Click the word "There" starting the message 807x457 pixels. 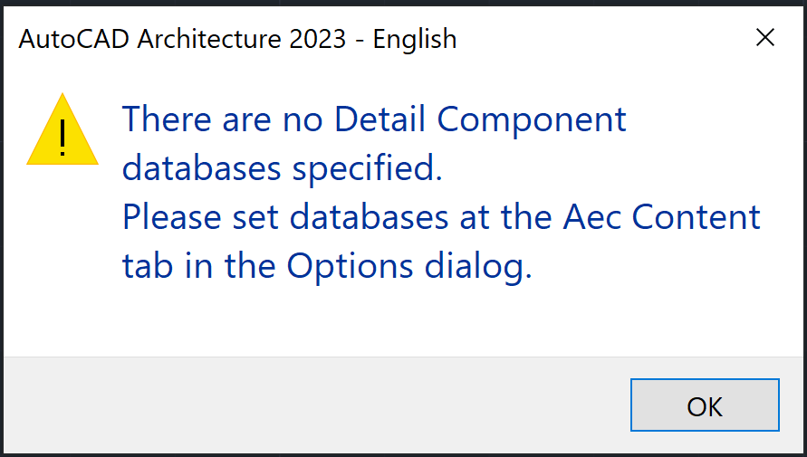coord(161,119)
